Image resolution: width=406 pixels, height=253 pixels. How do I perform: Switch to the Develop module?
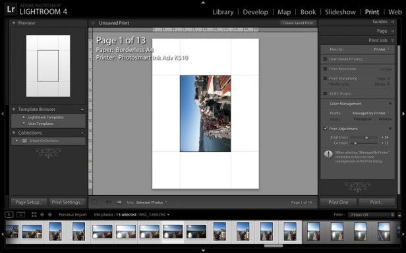point(255,12)
